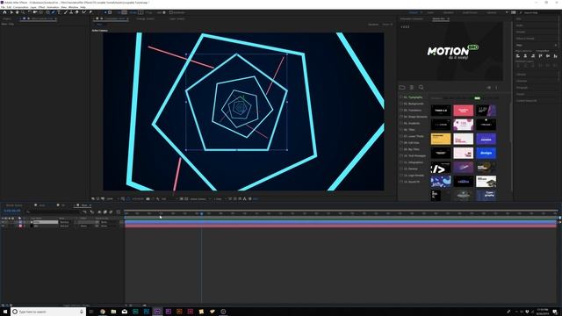Viewport: 562px width, 316px height.
Task: Hide the second layer with eye toggle
Action: [3, 226]
